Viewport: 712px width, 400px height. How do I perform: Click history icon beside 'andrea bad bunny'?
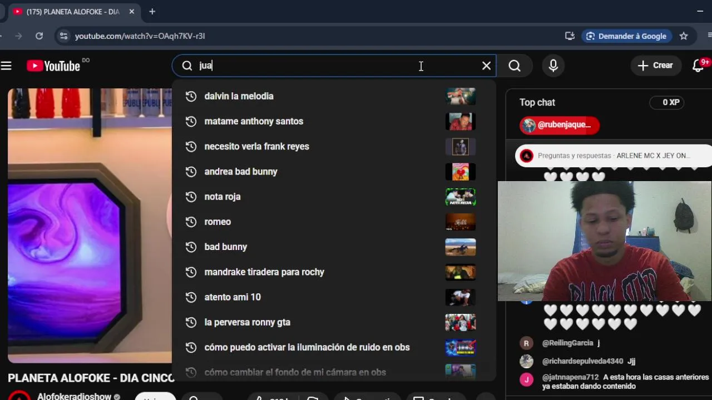click(x=191, y=172)
